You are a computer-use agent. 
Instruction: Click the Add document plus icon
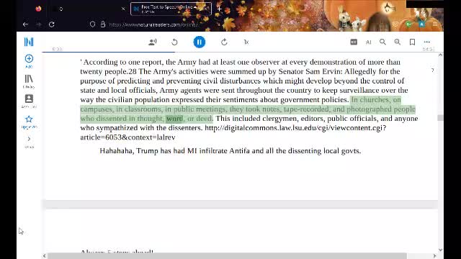(29, 60)
